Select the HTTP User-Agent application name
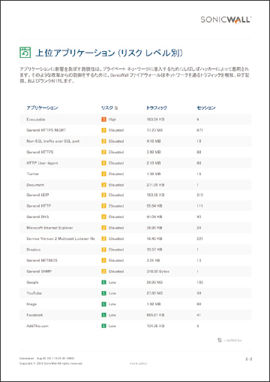 click(42, 163)
